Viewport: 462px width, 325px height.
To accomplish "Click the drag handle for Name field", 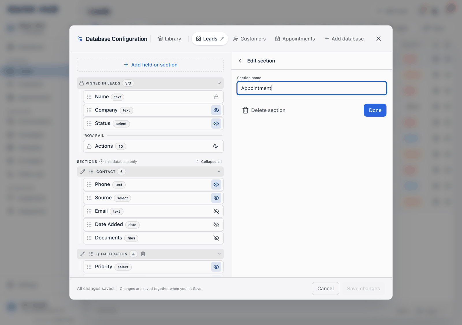I will [89, 97].
